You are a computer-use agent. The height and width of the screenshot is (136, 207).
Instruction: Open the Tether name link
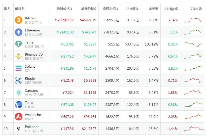(30, 42)
